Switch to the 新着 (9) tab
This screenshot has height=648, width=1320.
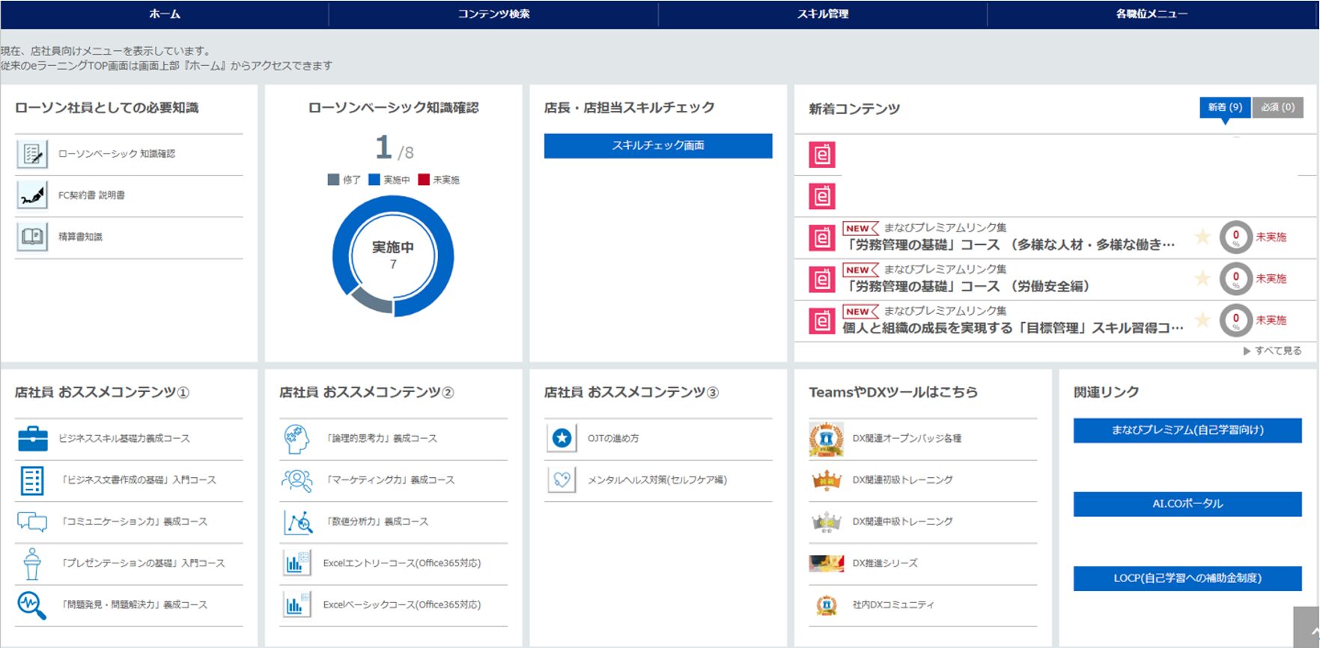tap(1225, 107)
